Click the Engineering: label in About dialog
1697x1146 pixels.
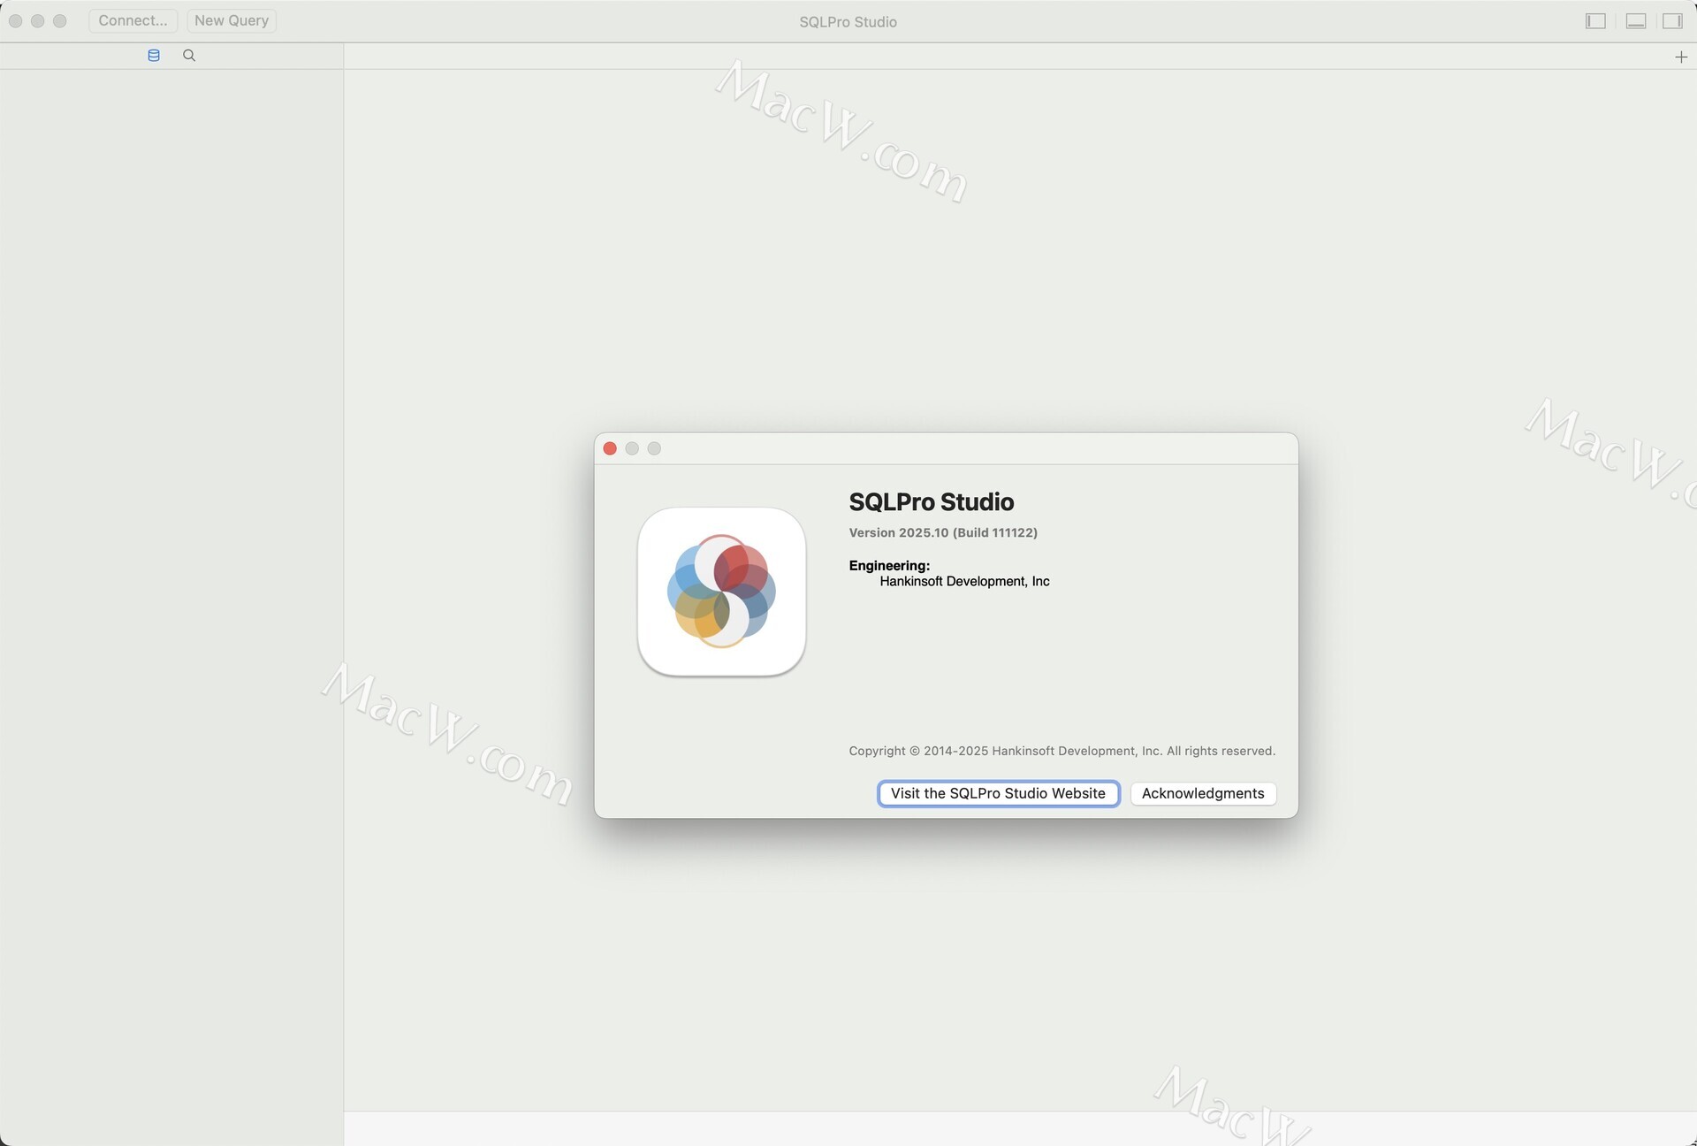(889, 565)
